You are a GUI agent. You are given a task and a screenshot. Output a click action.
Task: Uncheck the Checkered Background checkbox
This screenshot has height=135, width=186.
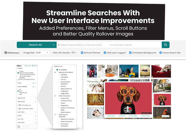click(x=130, y=53)
